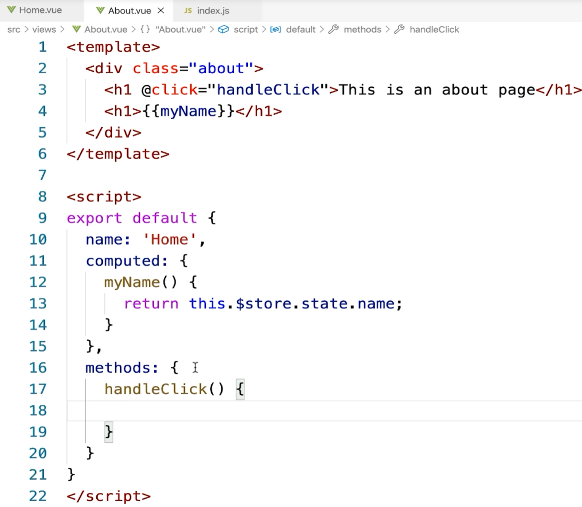The width and height of the screenshot is (582, 507).
Task: Click line number 22 in the gutter
Action: tap(38, 496)
